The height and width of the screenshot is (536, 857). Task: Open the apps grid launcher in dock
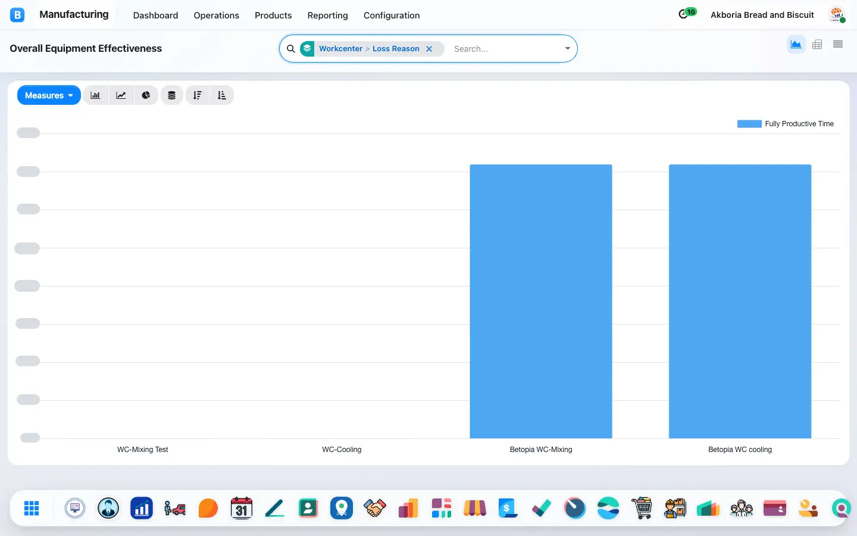tap(32, 508)
